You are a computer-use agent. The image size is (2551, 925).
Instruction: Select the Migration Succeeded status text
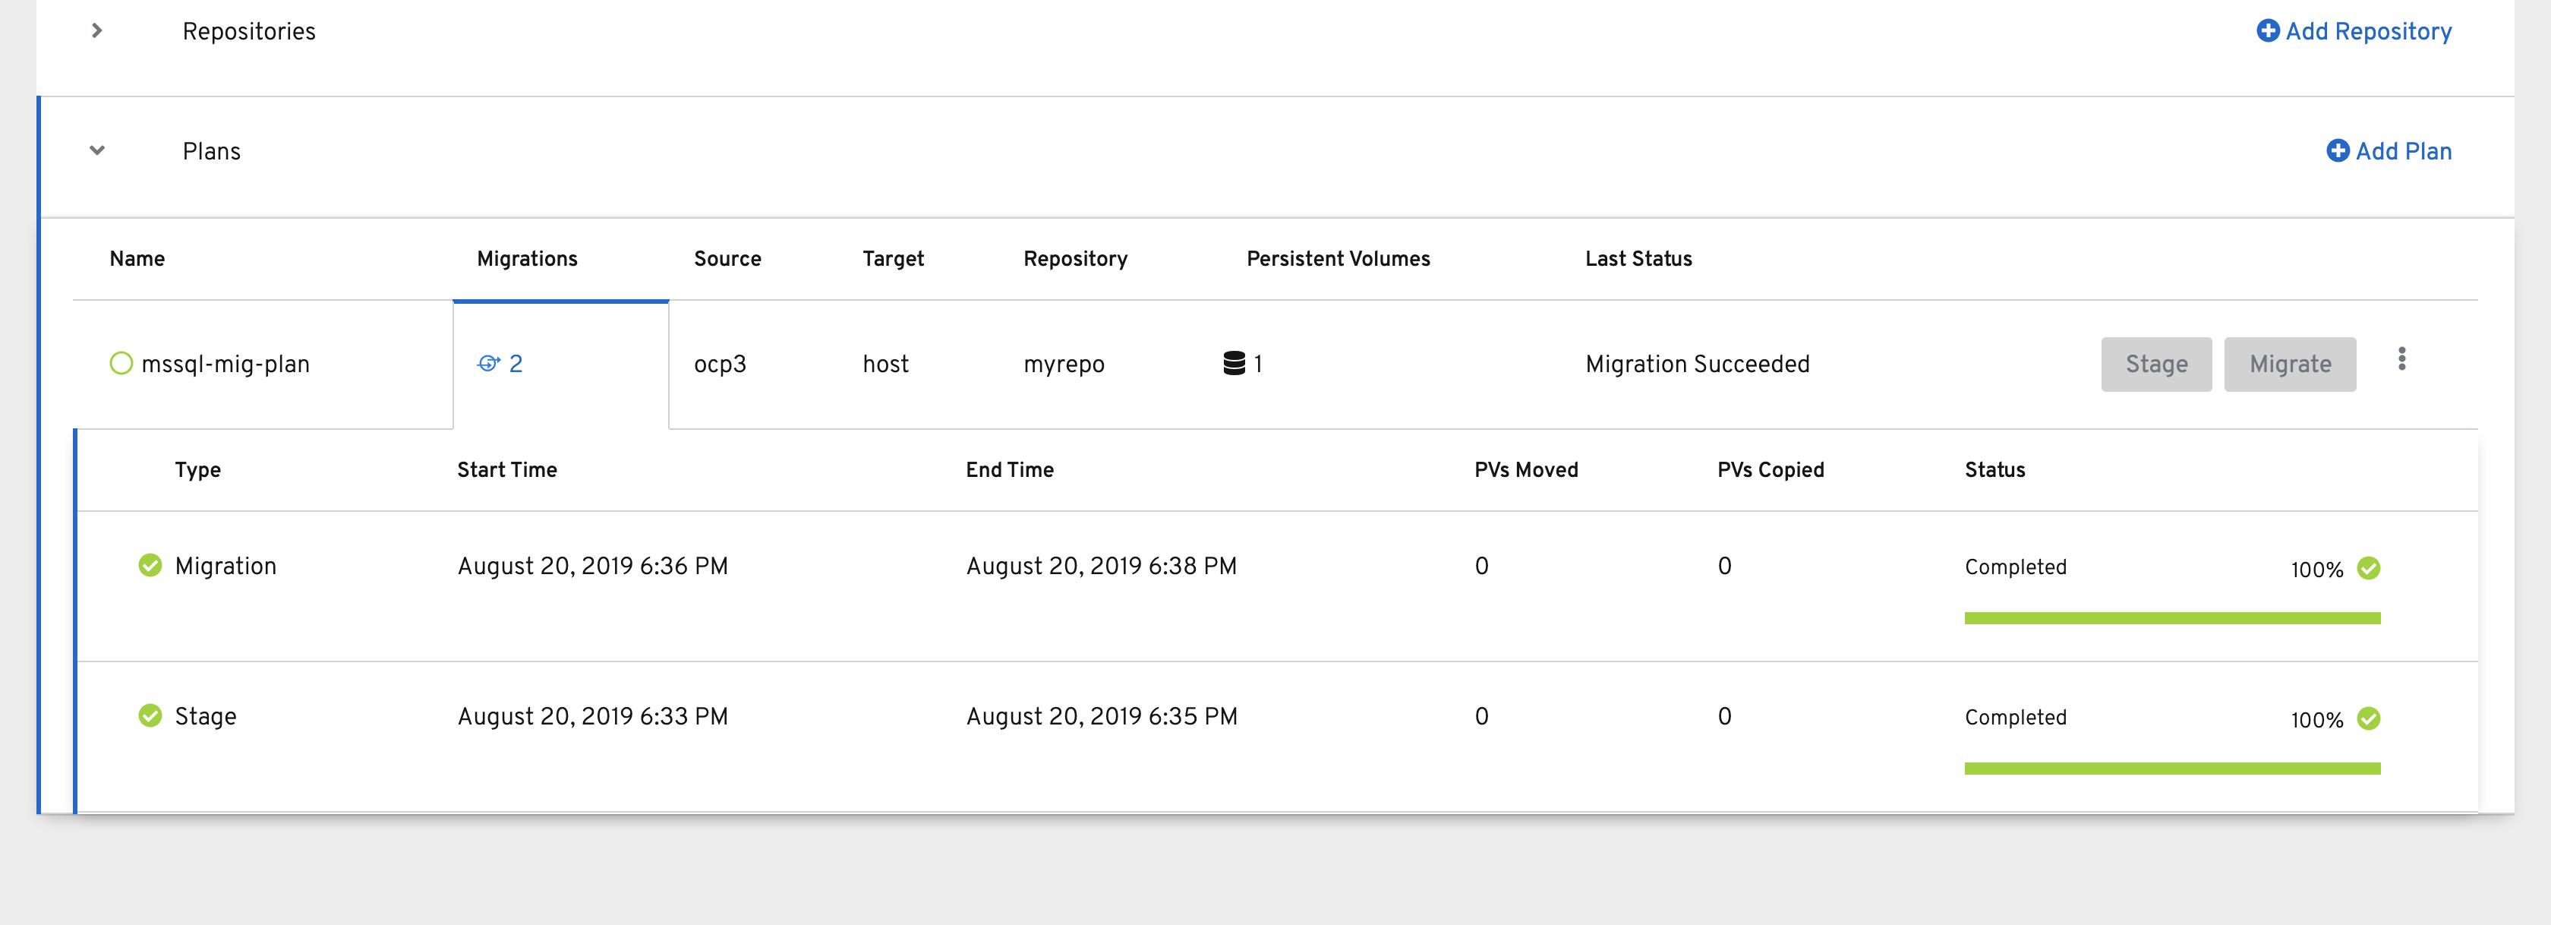1698,364
